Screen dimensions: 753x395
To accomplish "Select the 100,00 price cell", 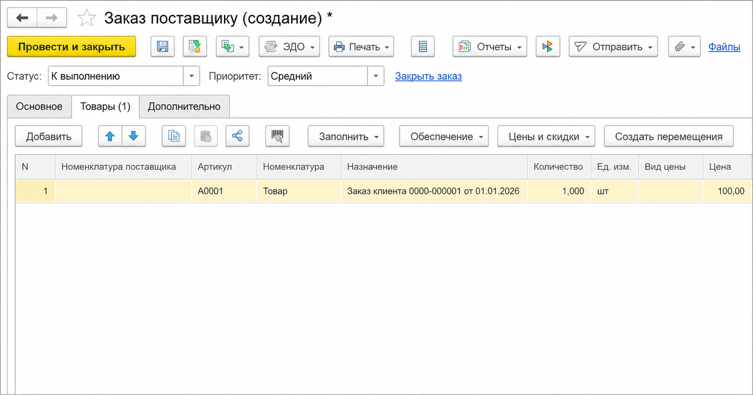I will [727, 191].
